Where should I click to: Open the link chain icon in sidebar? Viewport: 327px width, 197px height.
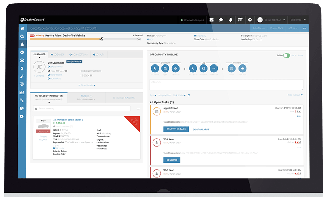[x=22, y=100]
